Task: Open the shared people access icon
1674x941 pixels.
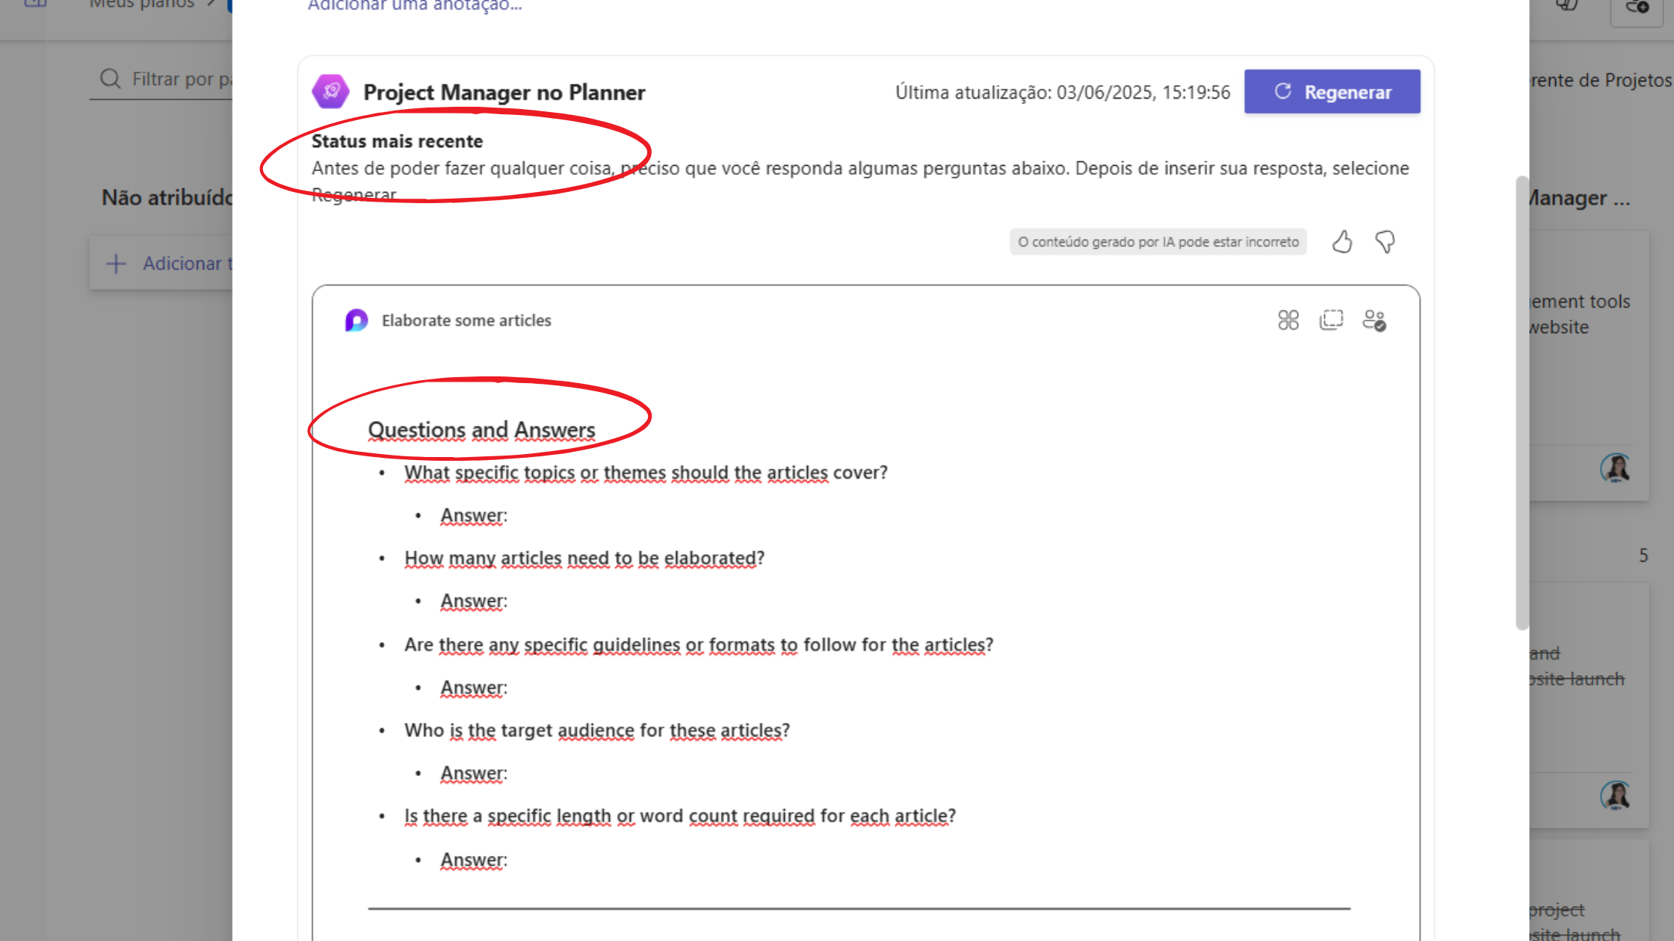Action: click(1374, 320)
